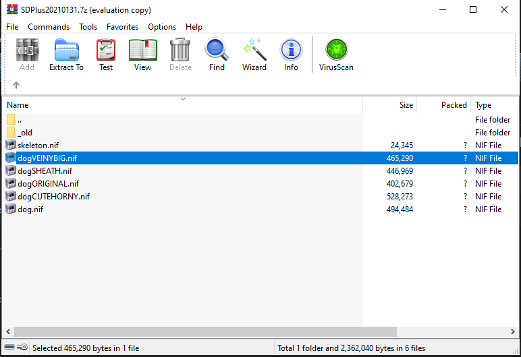Viewport: 521px width, 357px height.
Task: Sort by the Size column header
Action: point(390,105)
